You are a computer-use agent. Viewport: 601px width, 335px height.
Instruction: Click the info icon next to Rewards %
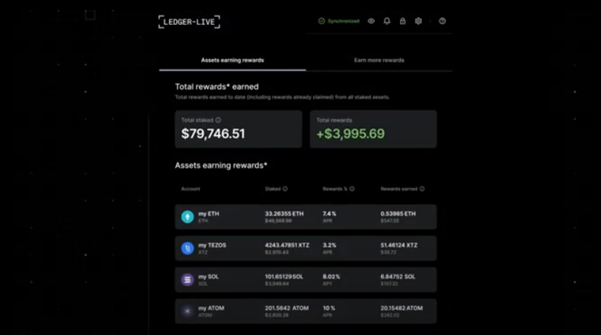point(352,189)
